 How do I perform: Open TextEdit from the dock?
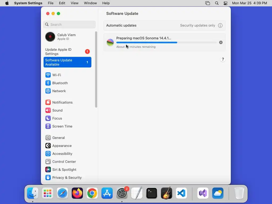point(137,193)
